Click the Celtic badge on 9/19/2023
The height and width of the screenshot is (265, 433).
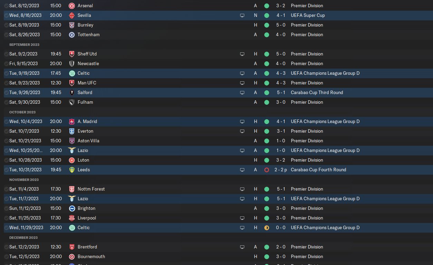pos(72,73)
